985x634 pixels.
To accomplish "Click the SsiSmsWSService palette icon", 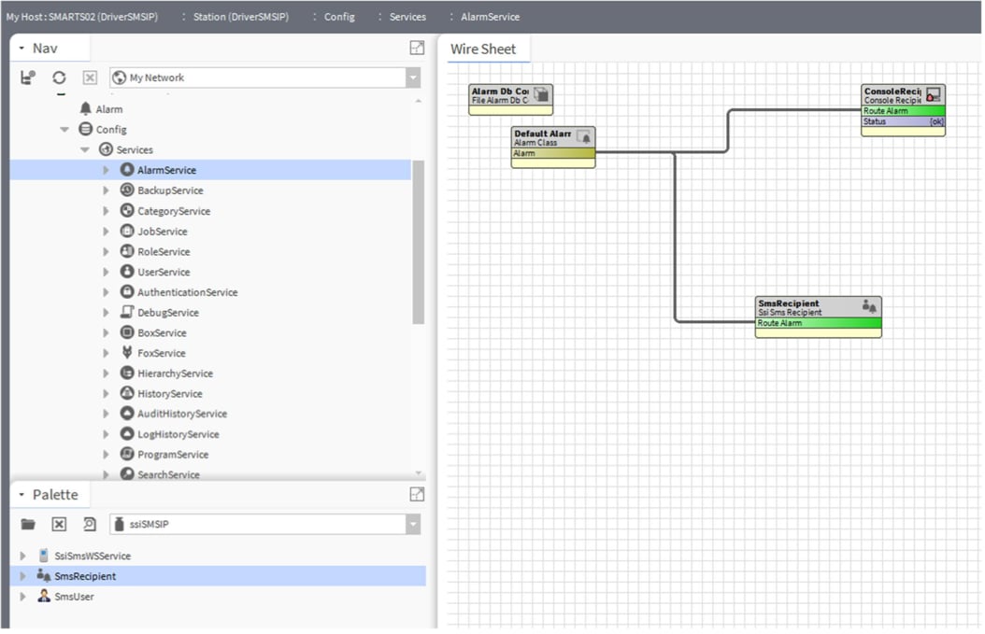I will 43,556.
